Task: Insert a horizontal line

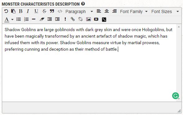Action: pos(33,19)
